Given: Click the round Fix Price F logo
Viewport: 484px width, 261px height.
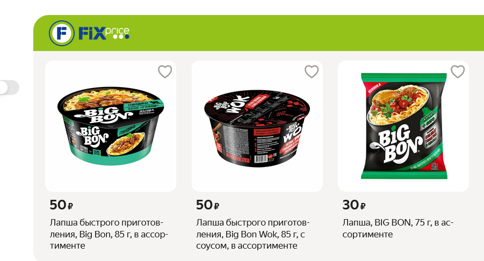Looking at the screenshot, I should click(61, 33).
